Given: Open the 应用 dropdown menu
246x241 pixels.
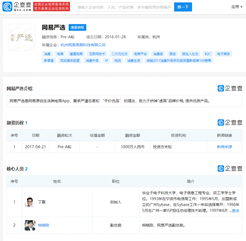Looking at the screenshot, I should tap(237, 7).
